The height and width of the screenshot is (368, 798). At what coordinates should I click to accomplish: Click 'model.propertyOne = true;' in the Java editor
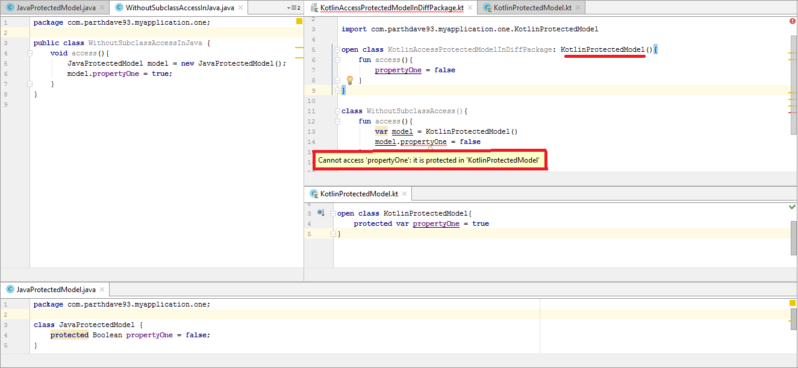click(120, 73)
